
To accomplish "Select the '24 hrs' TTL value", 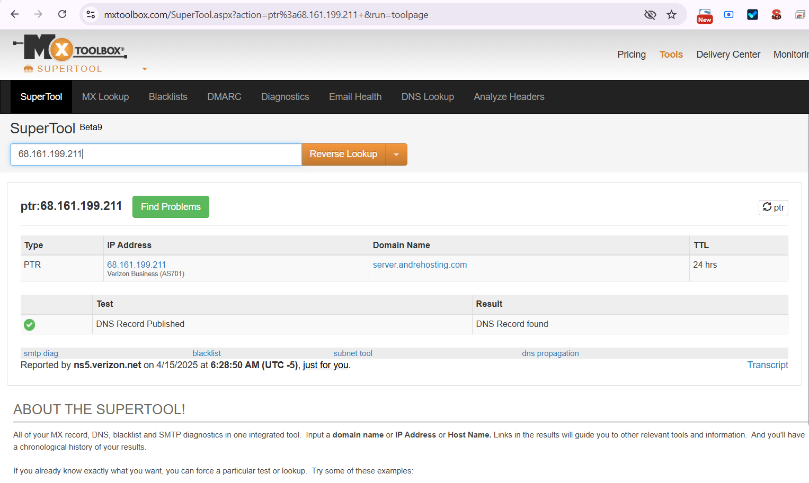I will tap(705, 265).
